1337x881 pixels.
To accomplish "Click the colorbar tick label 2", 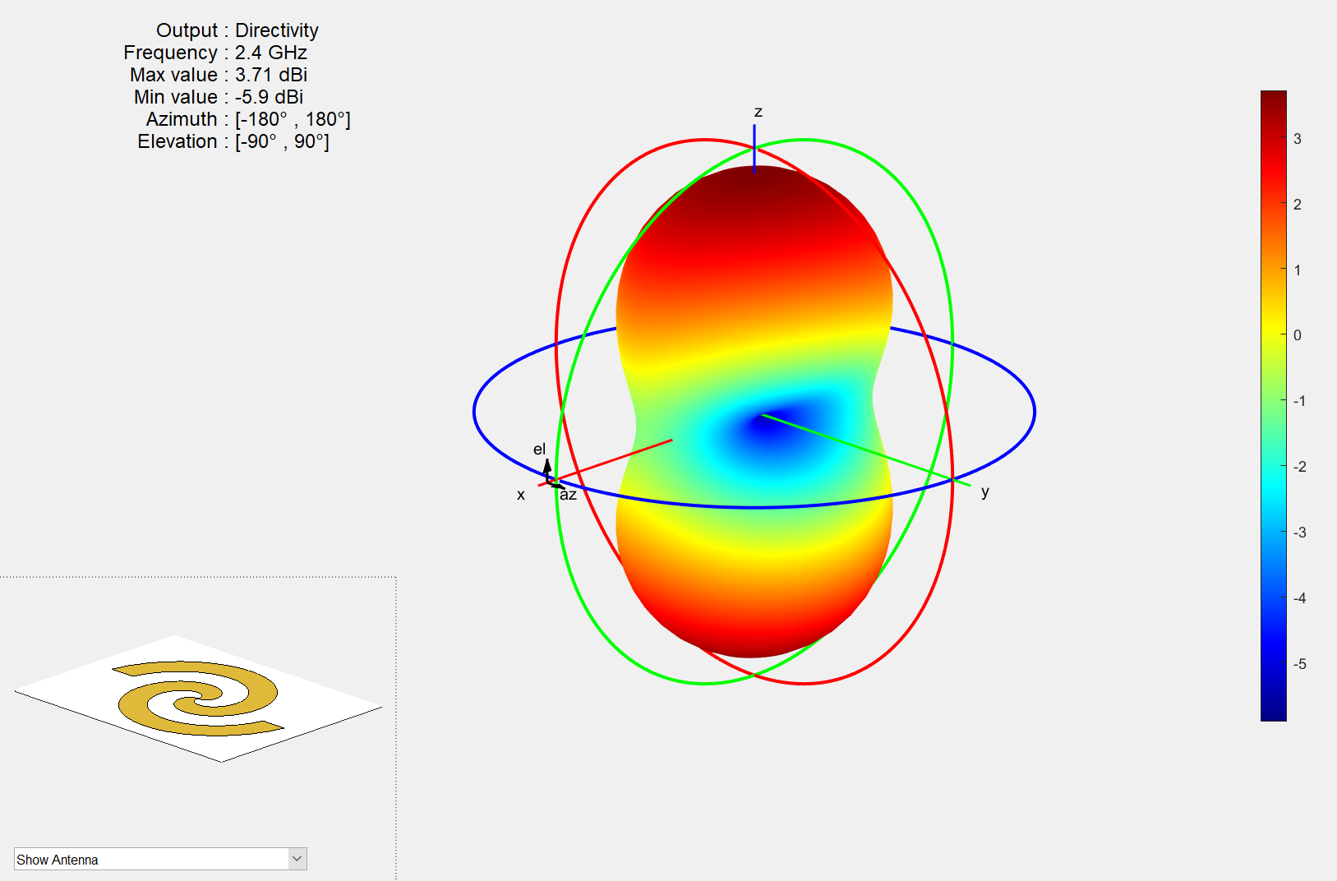I will point(1298,205).
